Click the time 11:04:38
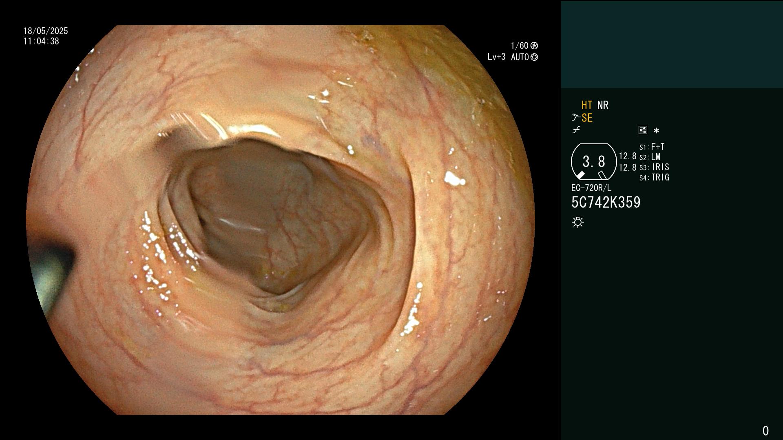Viewport: 783px width, 440px height. tap(41, 41)
